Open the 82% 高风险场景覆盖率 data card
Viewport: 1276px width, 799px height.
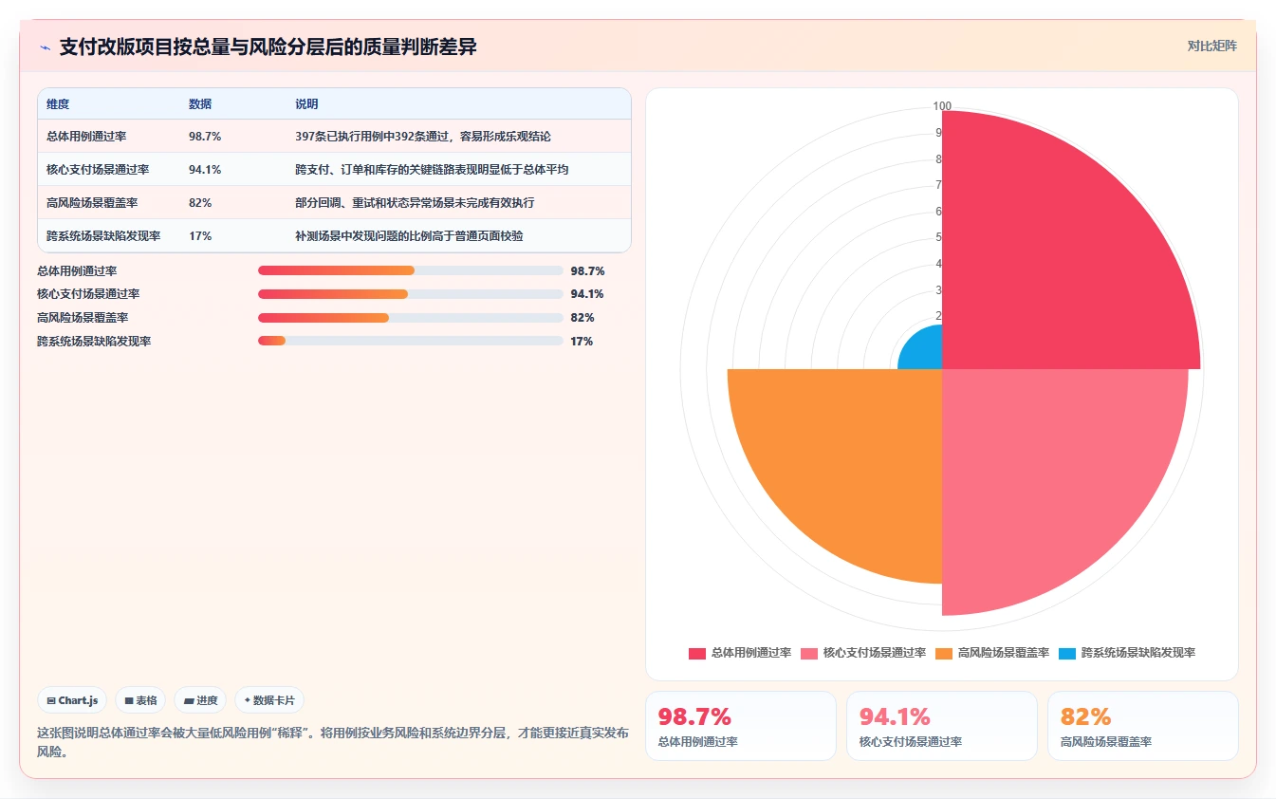click(1143, 726)
